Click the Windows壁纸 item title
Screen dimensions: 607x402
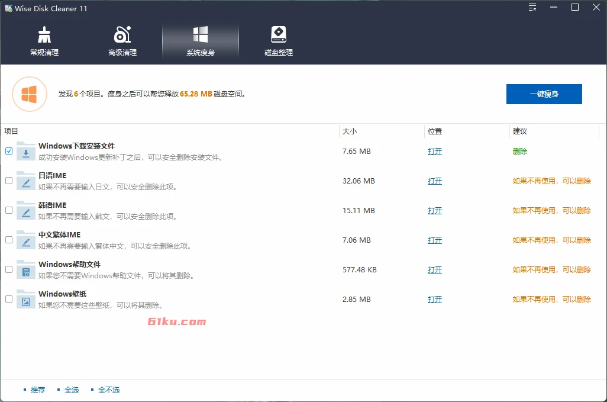click(x=63, y=294)
